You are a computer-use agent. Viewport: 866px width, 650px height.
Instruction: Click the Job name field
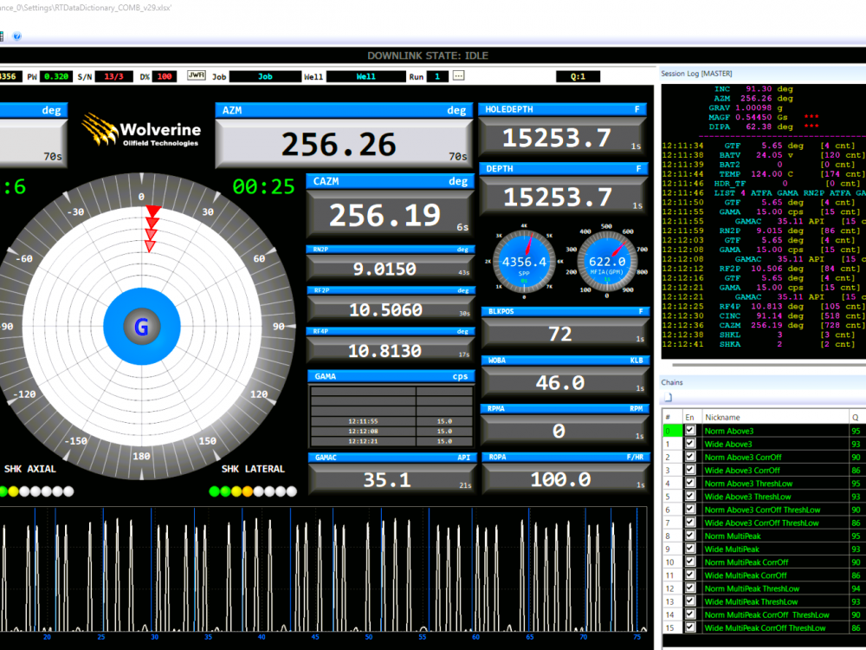point(265,77)
